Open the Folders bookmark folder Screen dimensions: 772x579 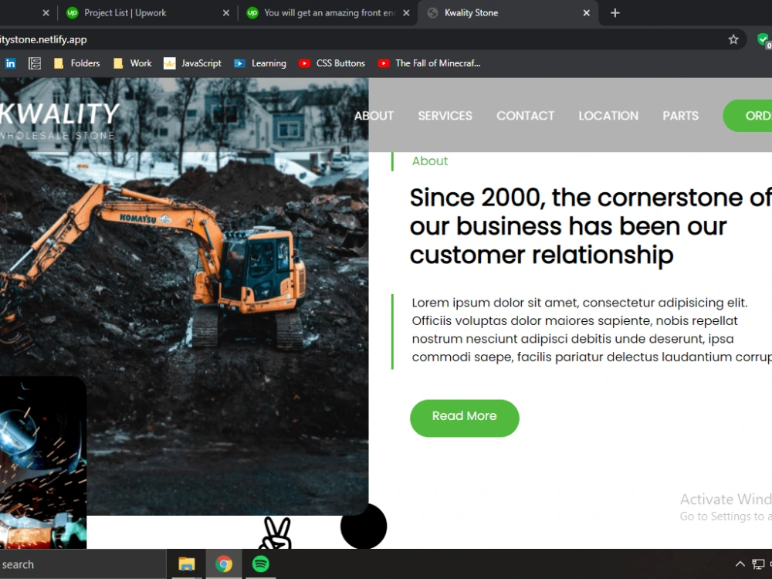[76, 63]
